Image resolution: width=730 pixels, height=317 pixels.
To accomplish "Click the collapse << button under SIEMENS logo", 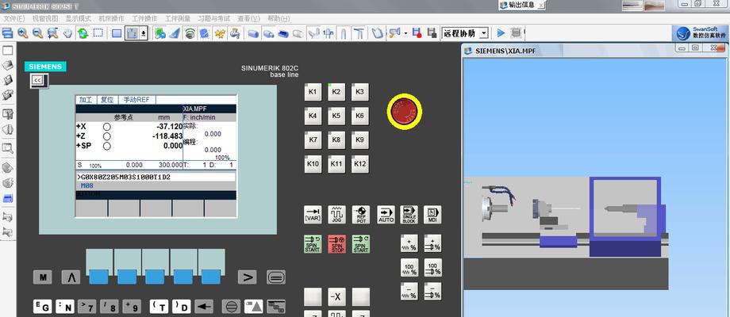I will (38, 81).
